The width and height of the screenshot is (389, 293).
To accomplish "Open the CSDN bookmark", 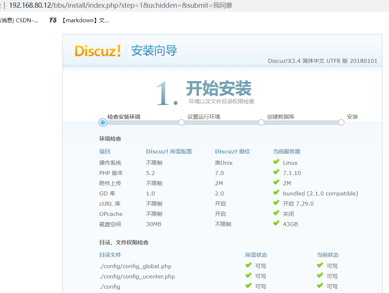I will point(19,20).
